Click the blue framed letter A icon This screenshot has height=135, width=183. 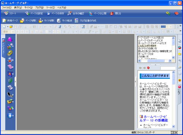tap(10, 74)
